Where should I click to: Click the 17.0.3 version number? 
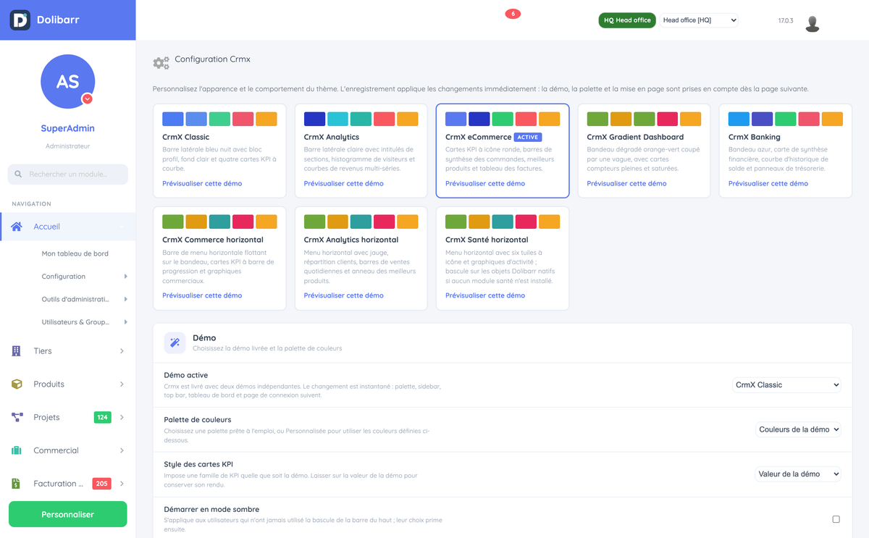[786, 21]
